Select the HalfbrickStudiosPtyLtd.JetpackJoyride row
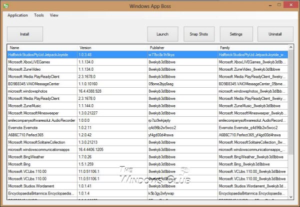Image resolution: width=300 pixels, height=207 pixels. [147, 55]
